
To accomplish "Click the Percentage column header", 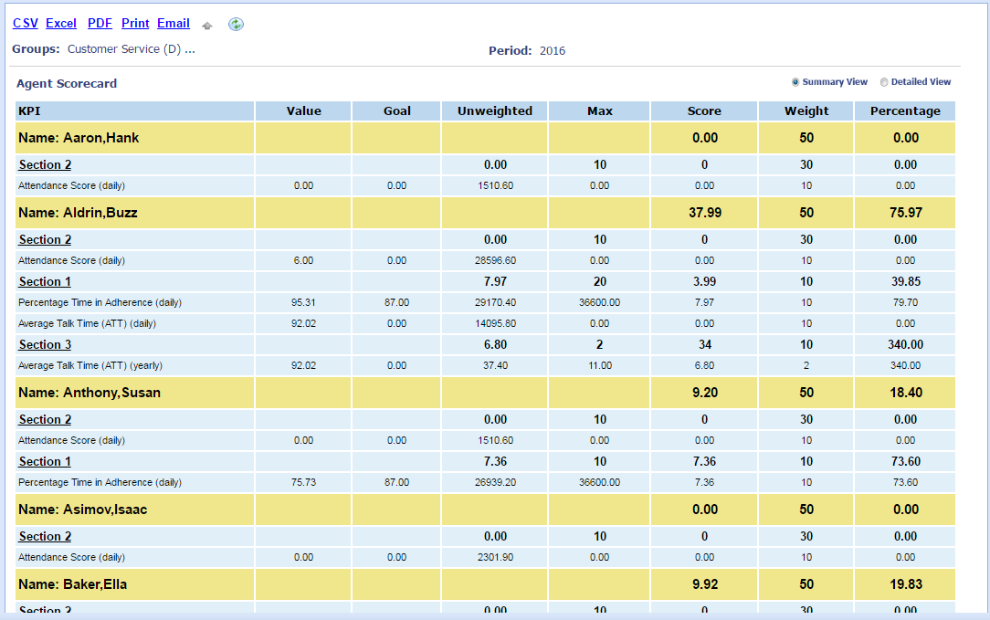I will point(904,110).
